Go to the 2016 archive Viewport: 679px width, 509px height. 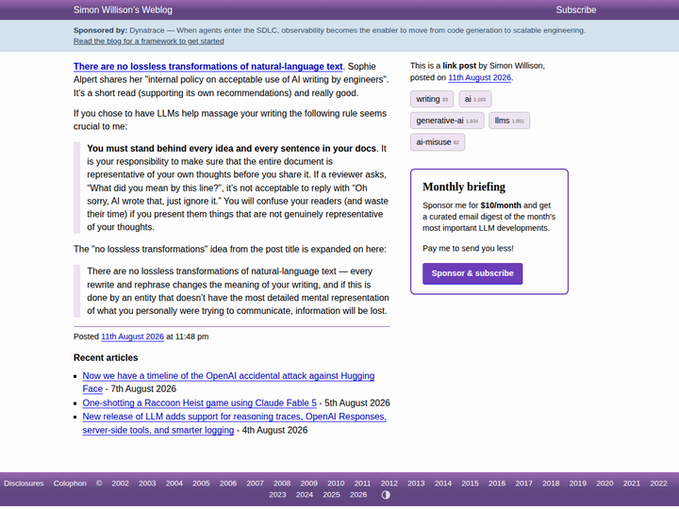[497, 484]
